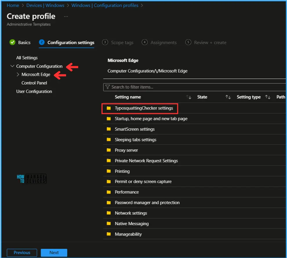Click the Previous button
This screenshot has height=258, width=287.
pos(22,253)
